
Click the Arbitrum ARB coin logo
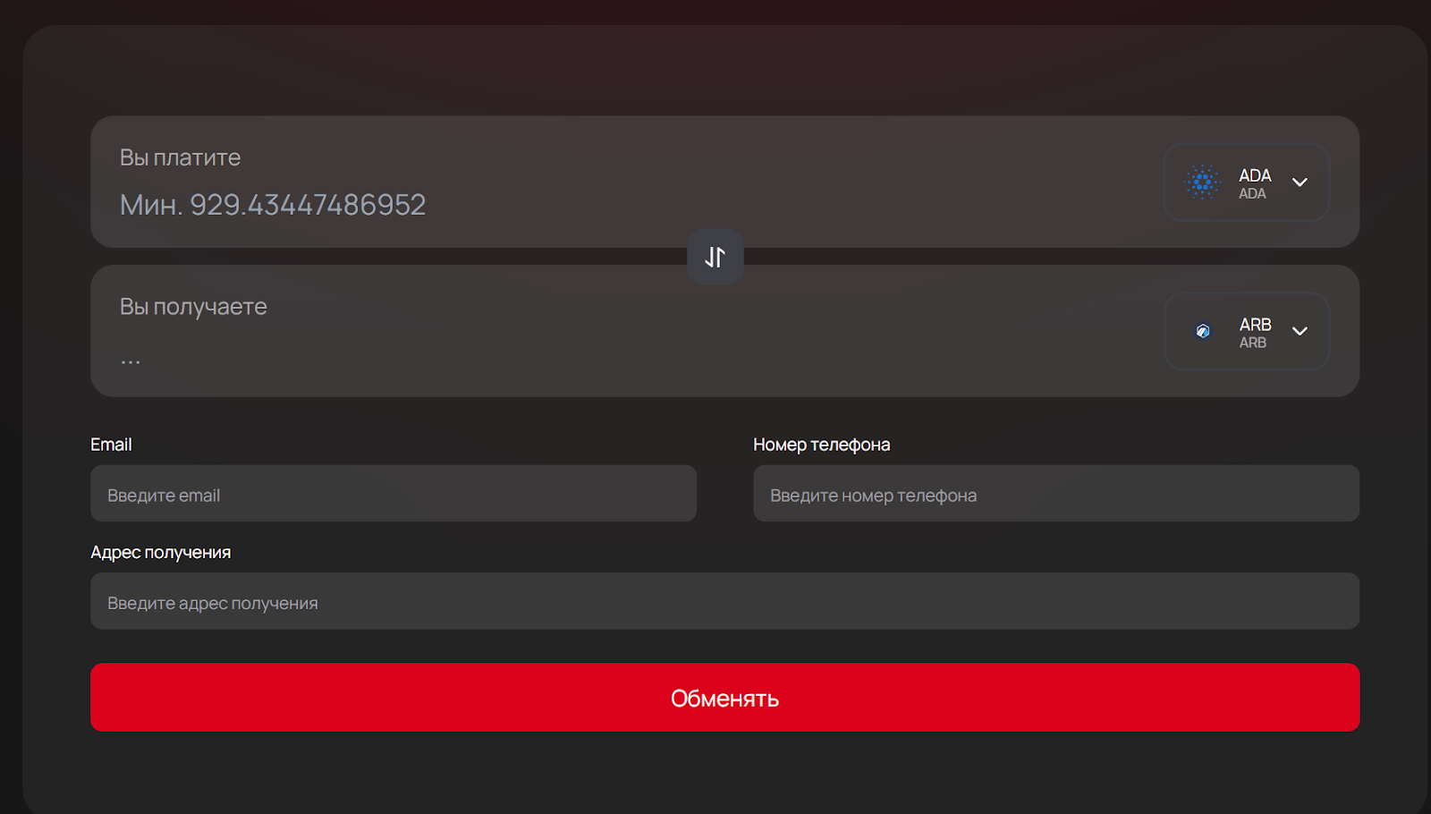tap(1203, 332)
